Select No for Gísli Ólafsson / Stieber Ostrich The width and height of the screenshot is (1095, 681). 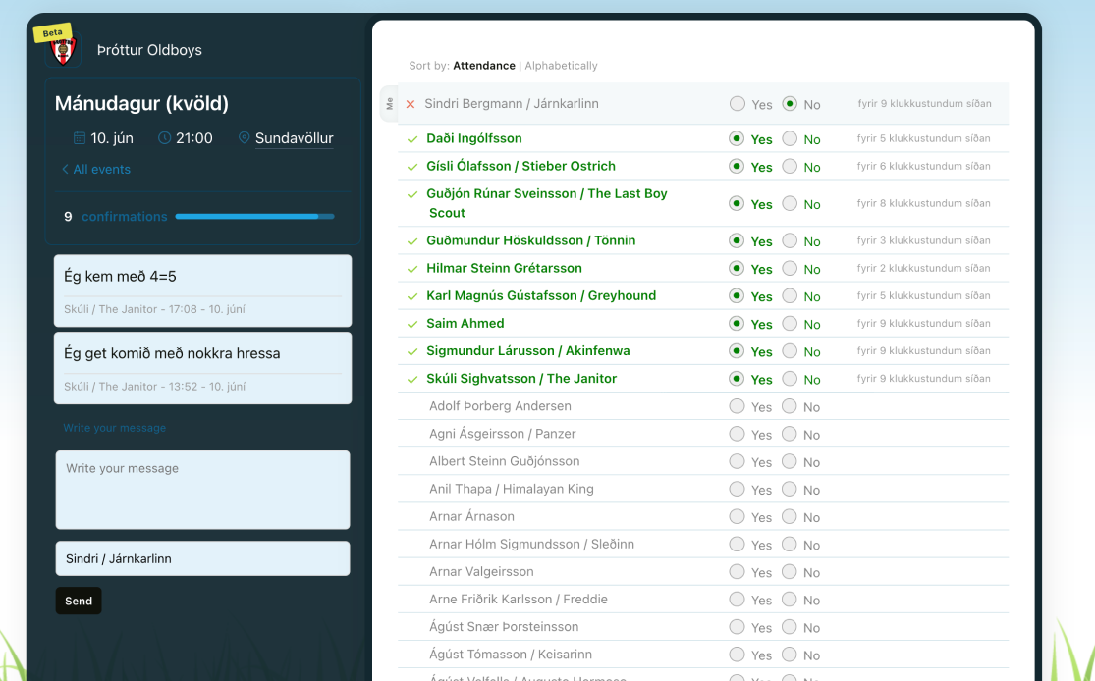pyautogui.click(x=791, y=167)
